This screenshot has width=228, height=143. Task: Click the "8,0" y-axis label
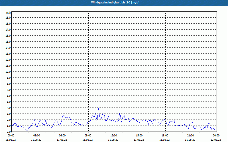click(9, 84)
